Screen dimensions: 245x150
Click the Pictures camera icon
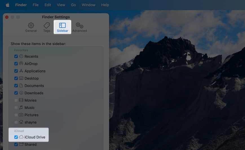pos(21,115)
